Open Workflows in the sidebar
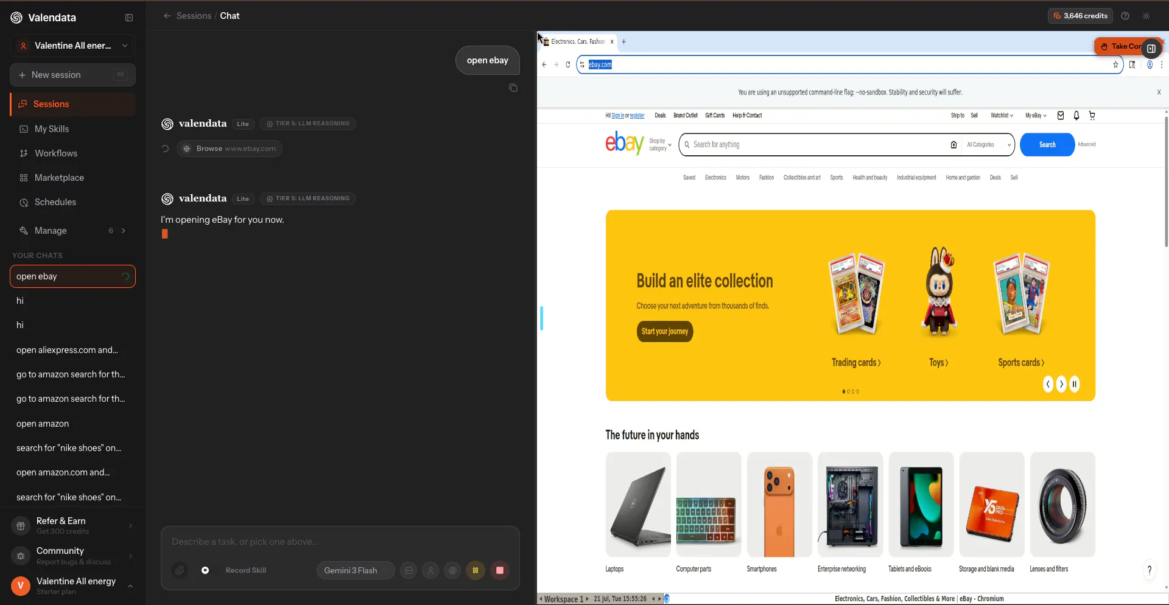This screenshot has width=1169, height=605. point(73,153)
